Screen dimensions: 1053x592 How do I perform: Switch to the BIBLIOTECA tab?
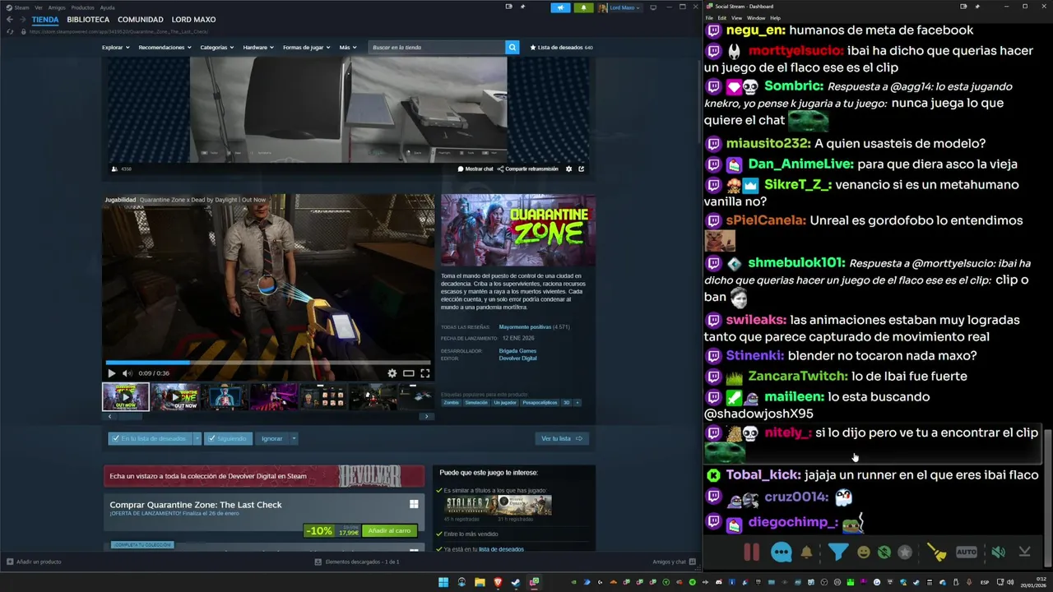click(88, 20)
